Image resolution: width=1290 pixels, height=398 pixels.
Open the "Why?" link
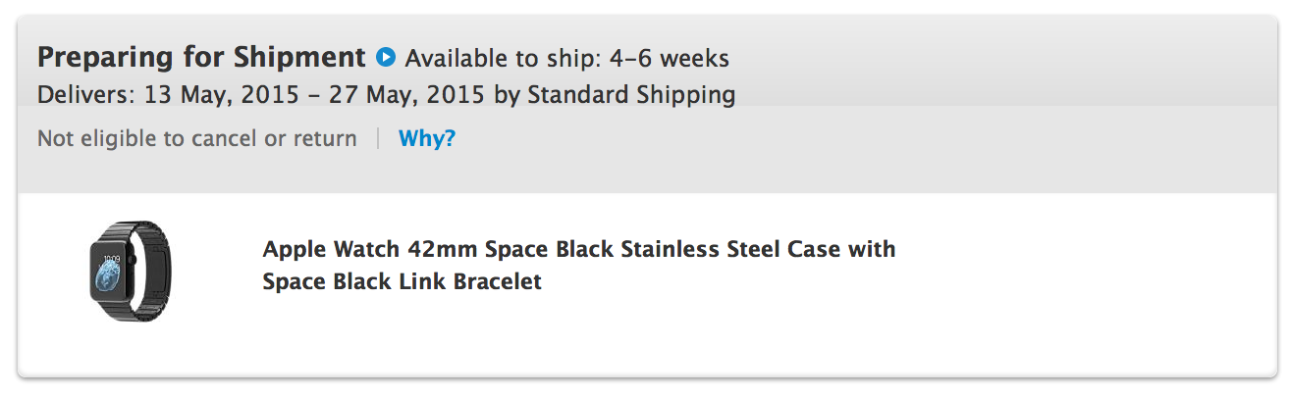pyautogui.click(x=427, y=139)
